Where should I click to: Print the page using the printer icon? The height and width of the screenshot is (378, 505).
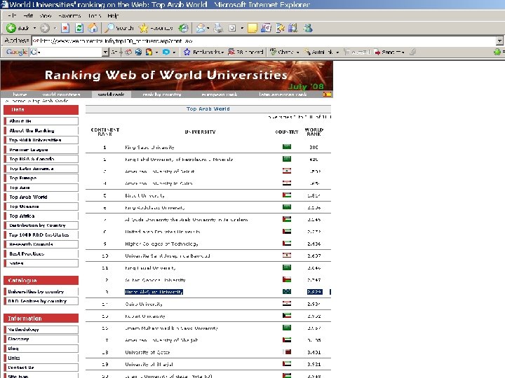pyautogui.click(x=219, y=28)
